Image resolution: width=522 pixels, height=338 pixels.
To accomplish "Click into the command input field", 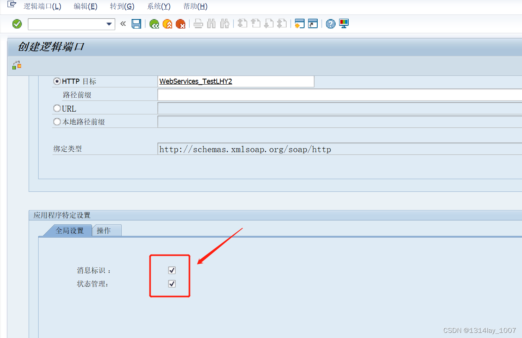I will (x=67, y=24).
